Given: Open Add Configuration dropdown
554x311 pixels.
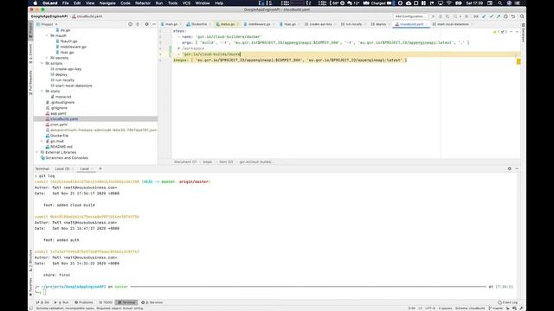Looking at the screenshot, I should click(410, 16).
